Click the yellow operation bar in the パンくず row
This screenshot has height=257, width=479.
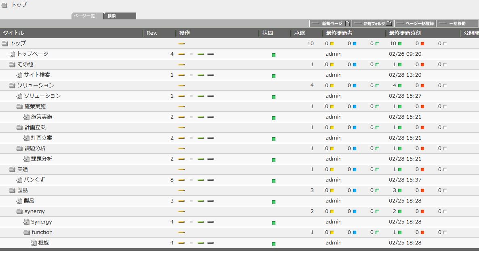click(x=182, y=180)
